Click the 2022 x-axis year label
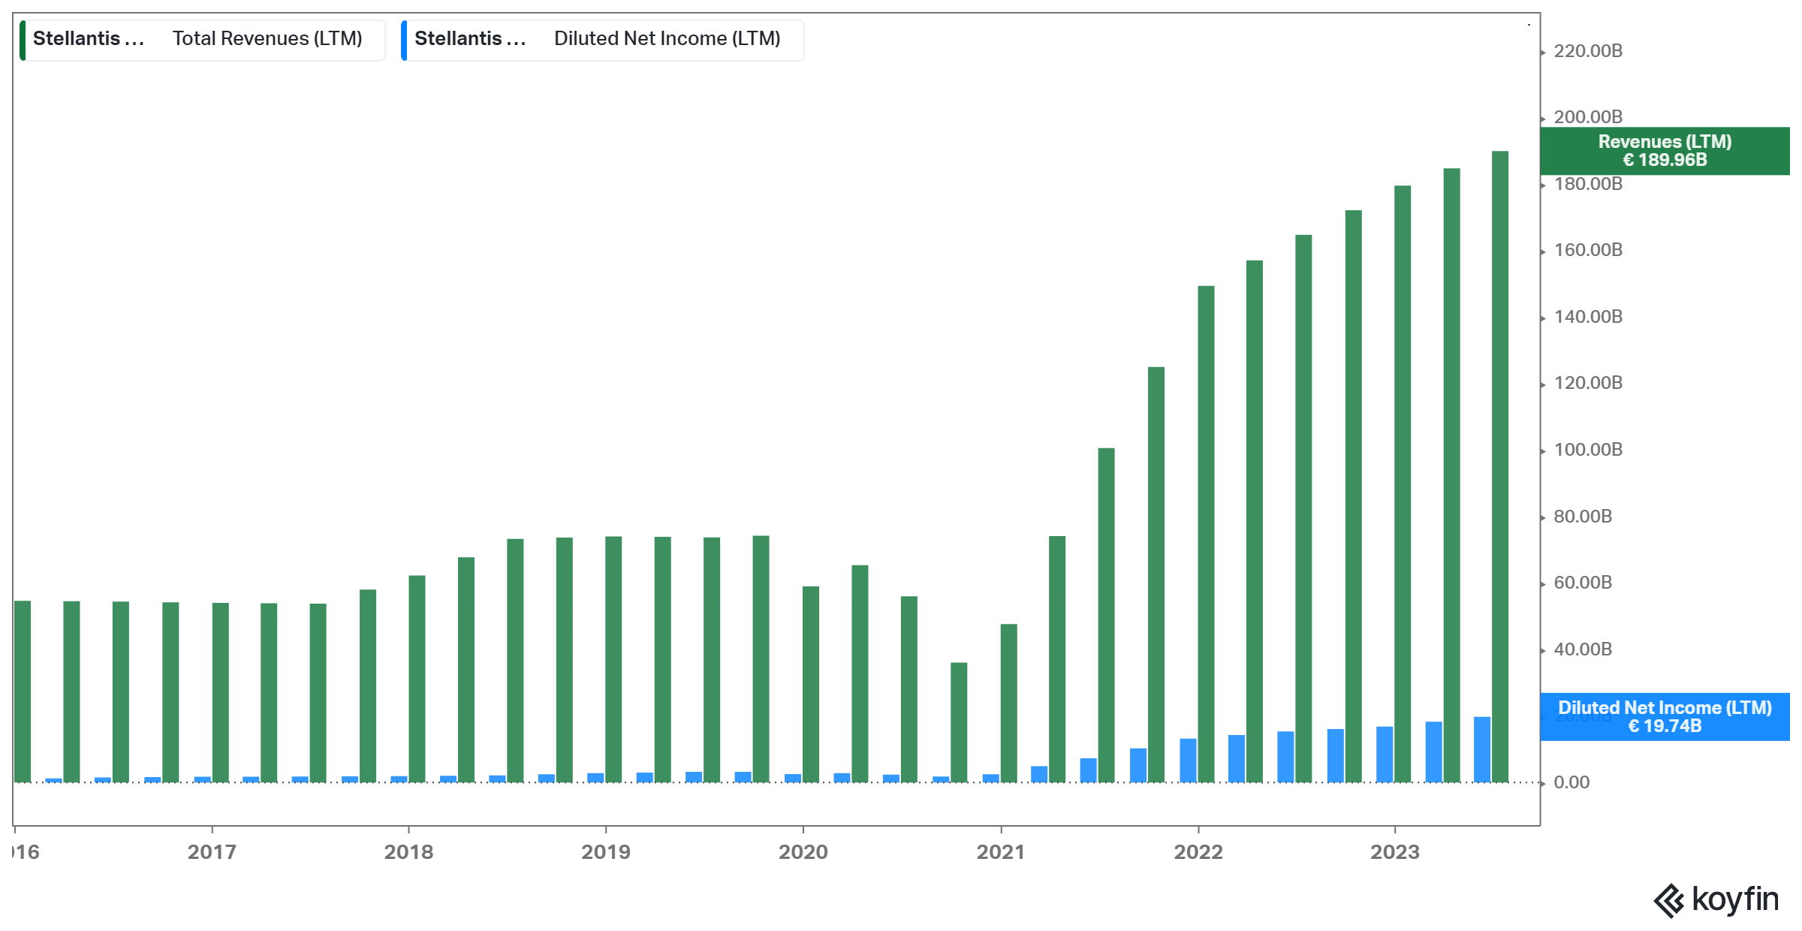Image resolution: width=1802 pixels, height=931 pixels. point(1198,852)
